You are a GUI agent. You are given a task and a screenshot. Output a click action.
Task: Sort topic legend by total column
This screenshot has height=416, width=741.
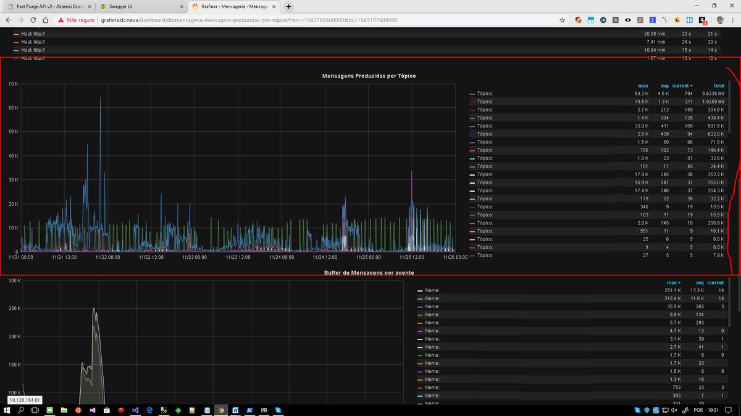point(719,86)
